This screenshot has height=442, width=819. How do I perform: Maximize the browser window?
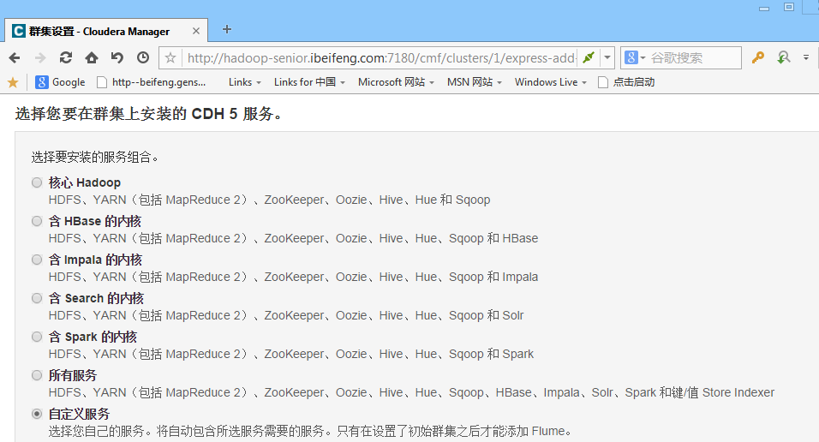coord(789,7)
